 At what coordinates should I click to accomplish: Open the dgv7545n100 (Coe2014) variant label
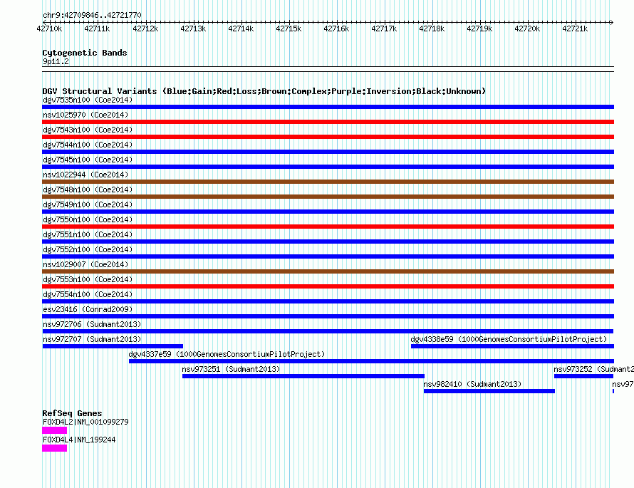(x=88, y=160)
